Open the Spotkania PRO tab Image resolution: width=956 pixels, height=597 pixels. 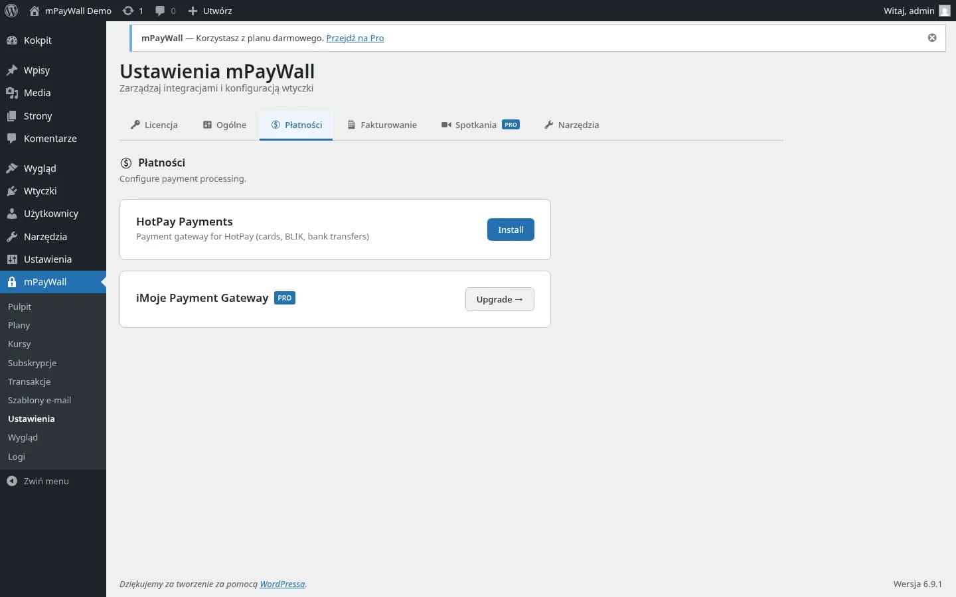point(480,125)
